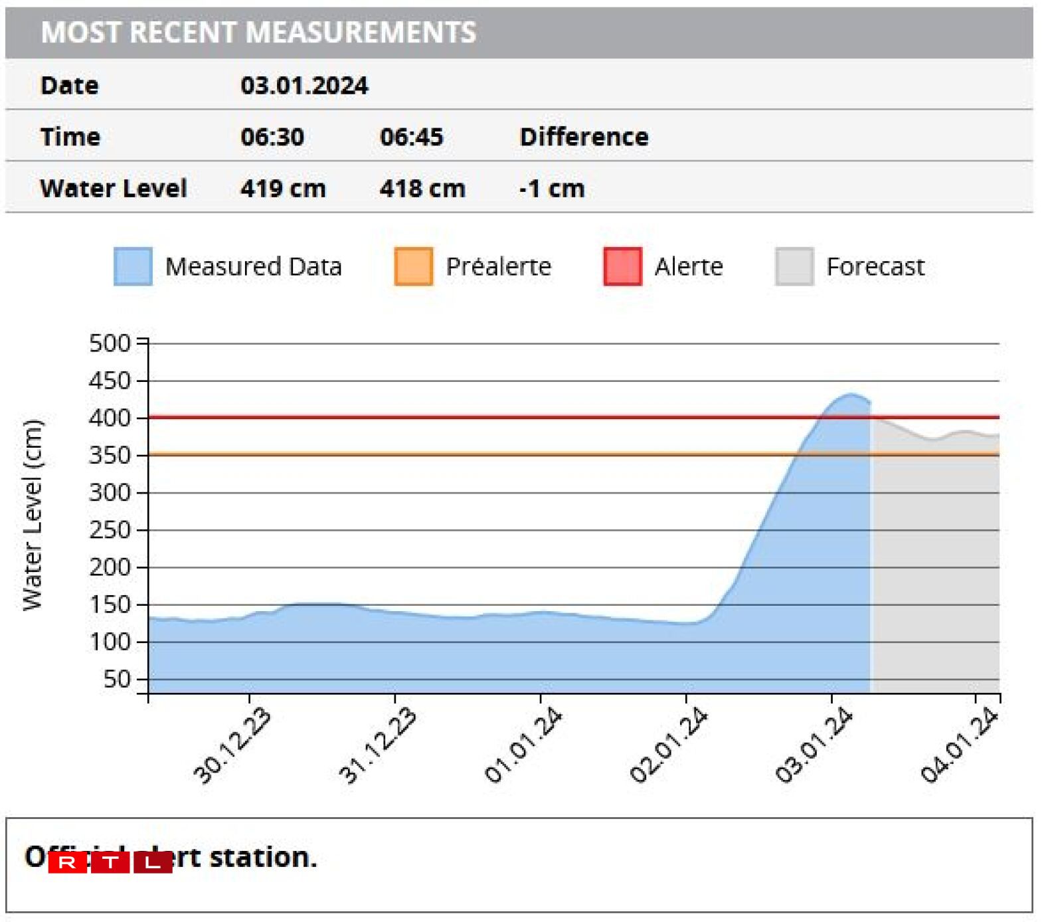1044x922 pixels.
Task: Click the gray Forecast legend swatch
Action: coord(794,266)
